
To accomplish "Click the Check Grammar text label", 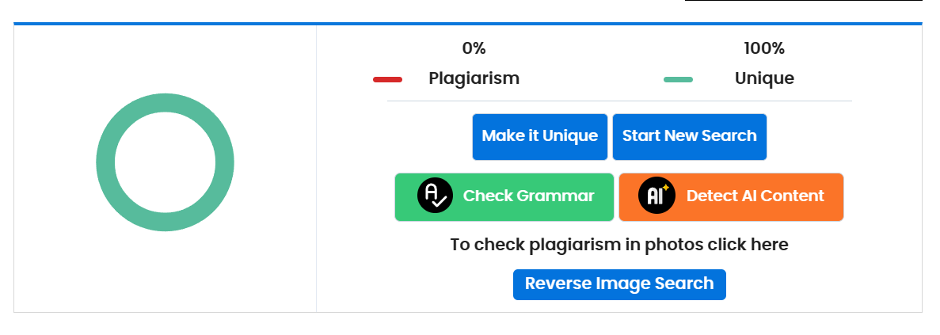I will pyautogui.click(x=528, y=196).
